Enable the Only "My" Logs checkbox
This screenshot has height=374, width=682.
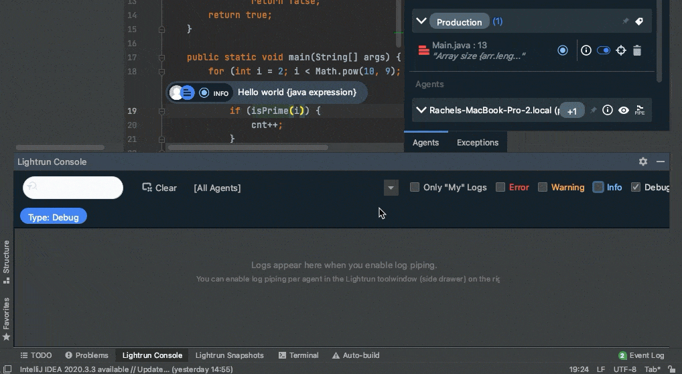(415, 188)
